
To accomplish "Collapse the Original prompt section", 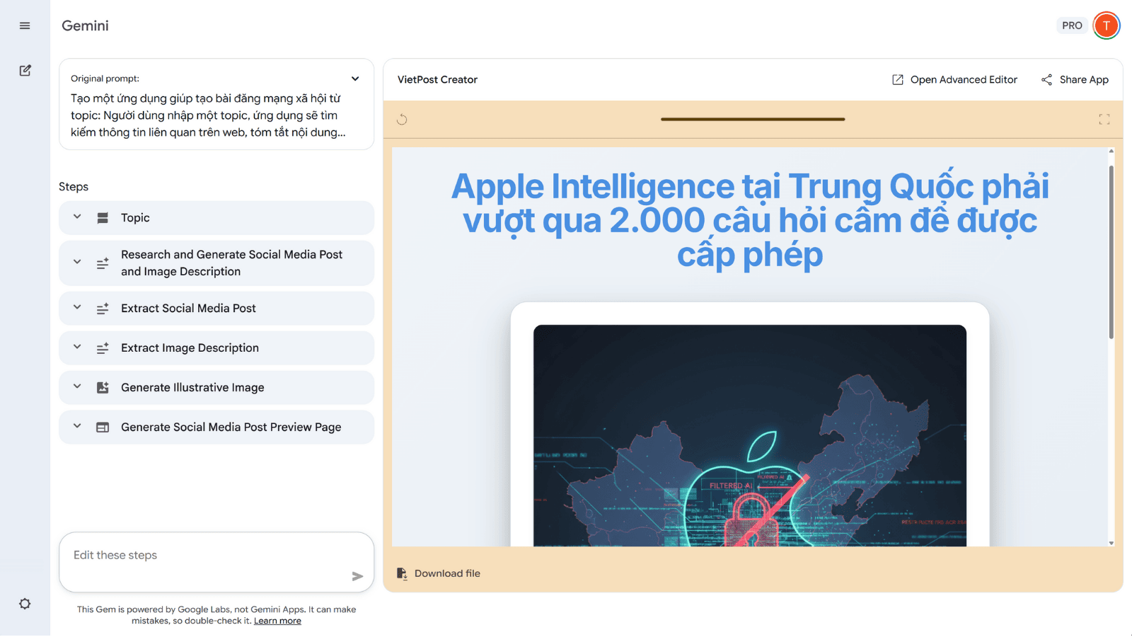I will tap(355, 79).
